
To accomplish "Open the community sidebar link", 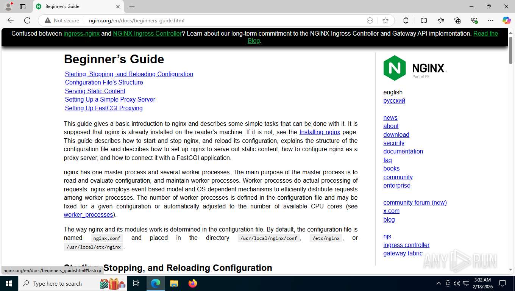I will click(x=398, y=177).
